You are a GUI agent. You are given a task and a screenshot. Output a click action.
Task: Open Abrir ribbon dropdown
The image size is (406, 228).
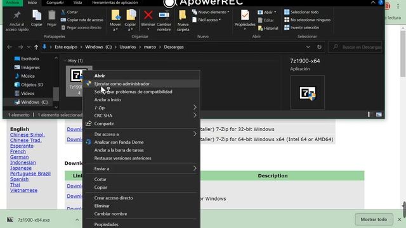click(267, 12)
